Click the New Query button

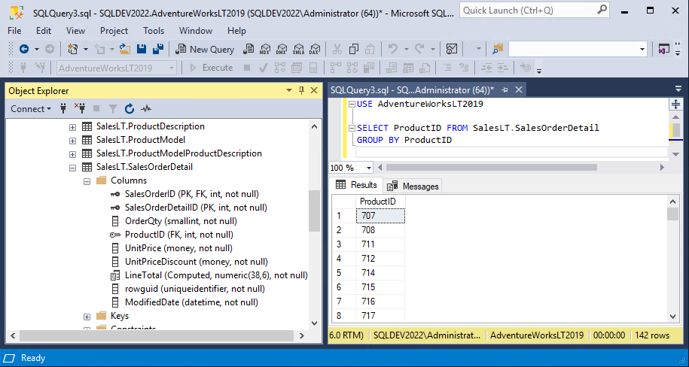click(x=205, y=49)
